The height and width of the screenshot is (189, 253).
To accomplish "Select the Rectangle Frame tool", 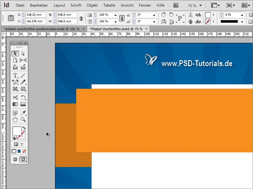I will (15, 89).
